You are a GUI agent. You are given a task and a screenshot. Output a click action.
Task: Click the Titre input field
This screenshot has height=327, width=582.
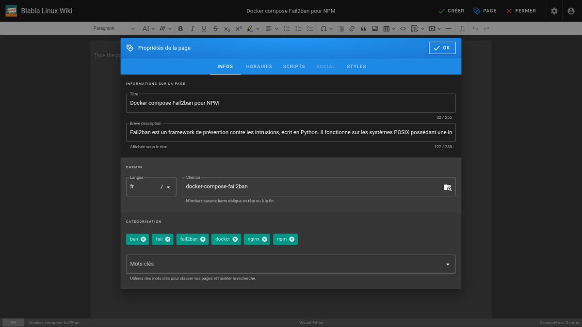pyautogui.click(x=291, y=103)
